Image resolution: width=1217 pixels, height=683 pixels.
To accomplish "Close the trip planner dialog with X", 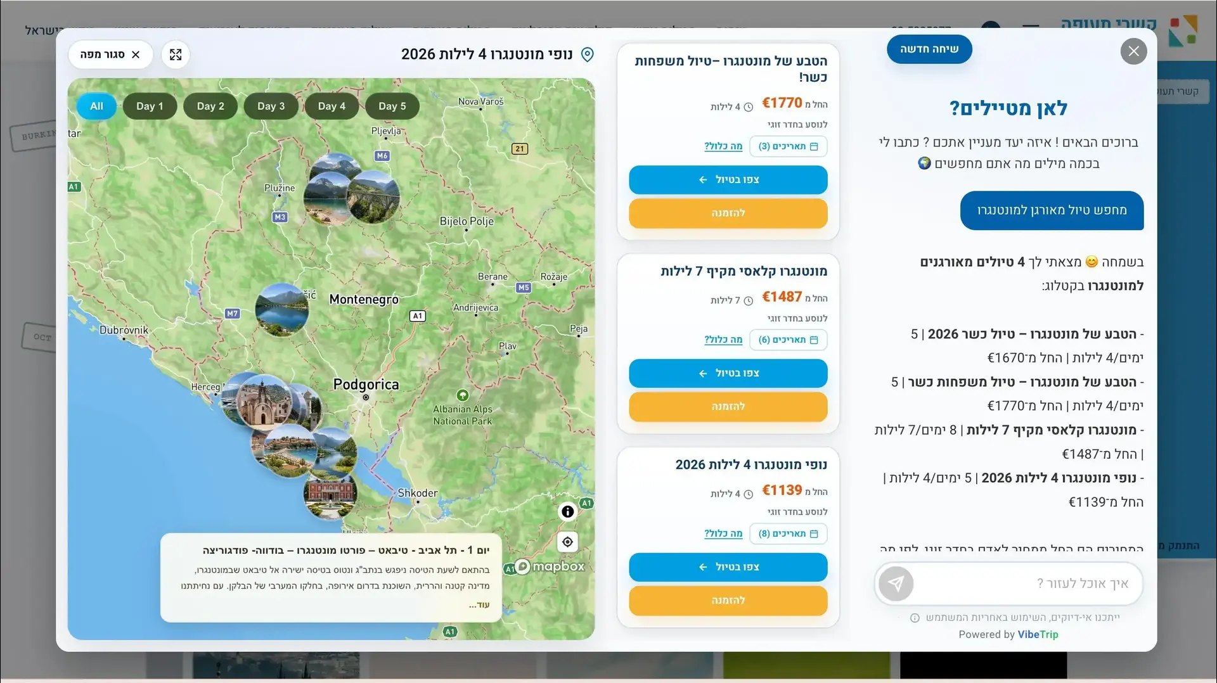I will 1133,51.
